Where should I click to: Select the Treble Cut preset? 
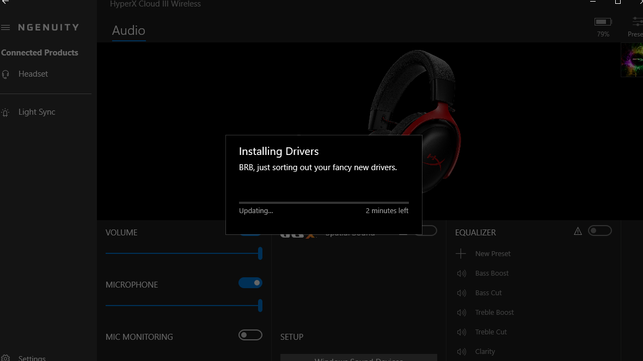pyautogui.click(x=491, y=332)
